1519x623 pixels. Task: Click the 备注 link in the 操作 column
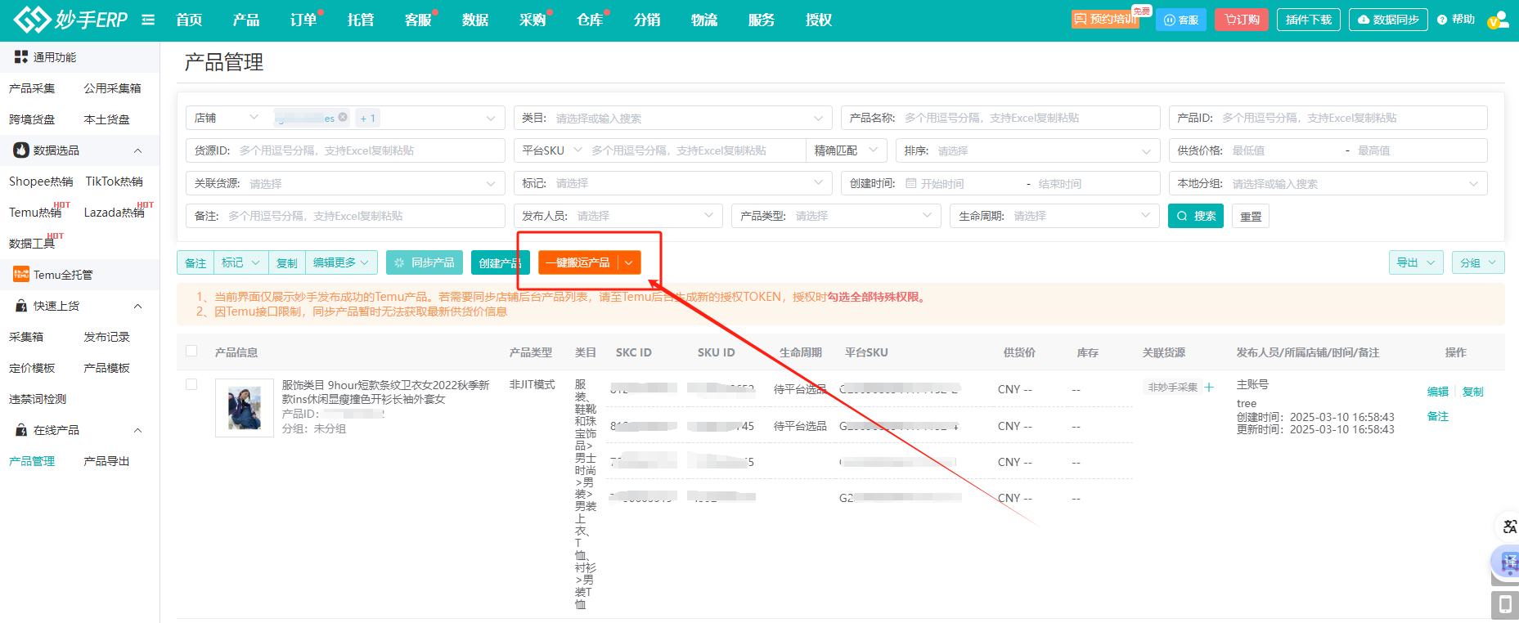point(1438,416)
